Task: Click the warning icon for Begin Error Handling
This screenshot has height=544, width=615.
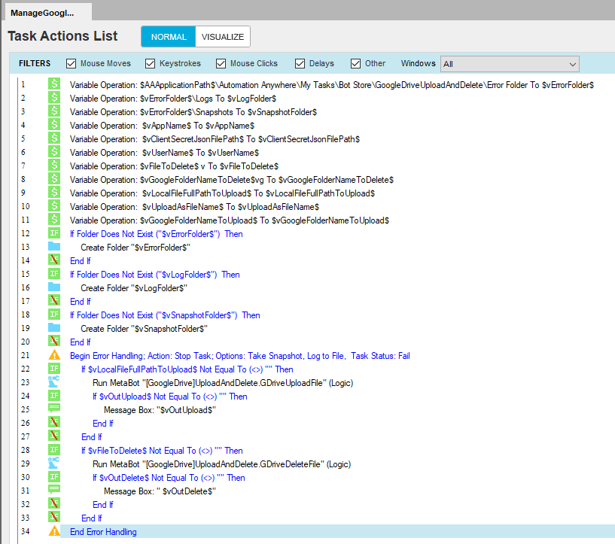Action: (54, 356)
